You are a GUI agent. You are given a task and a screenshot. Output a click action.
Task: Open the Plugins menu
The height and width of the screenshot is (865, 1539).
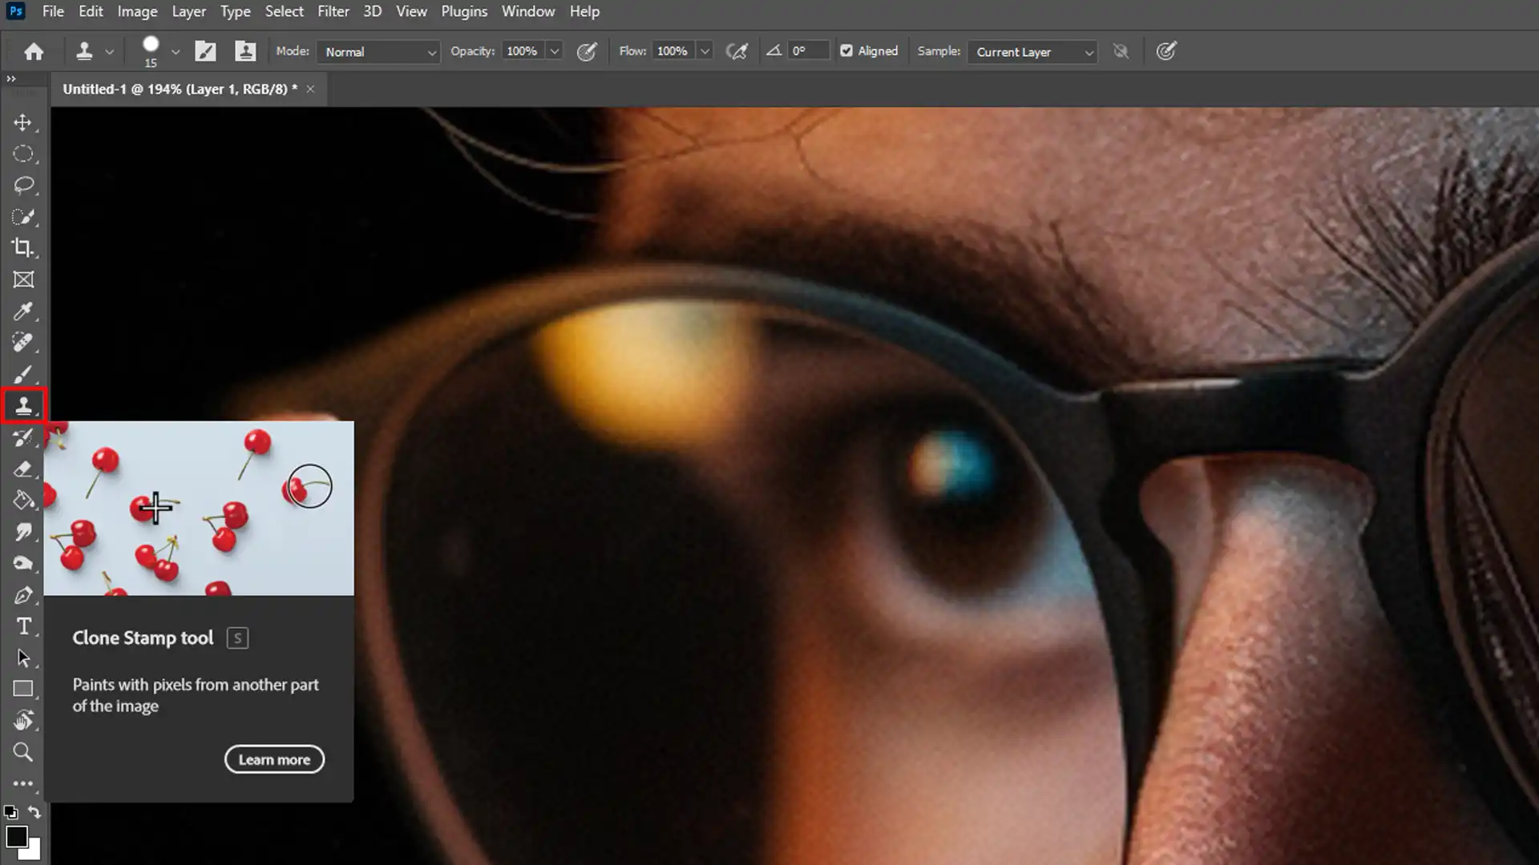coord(464,11)
